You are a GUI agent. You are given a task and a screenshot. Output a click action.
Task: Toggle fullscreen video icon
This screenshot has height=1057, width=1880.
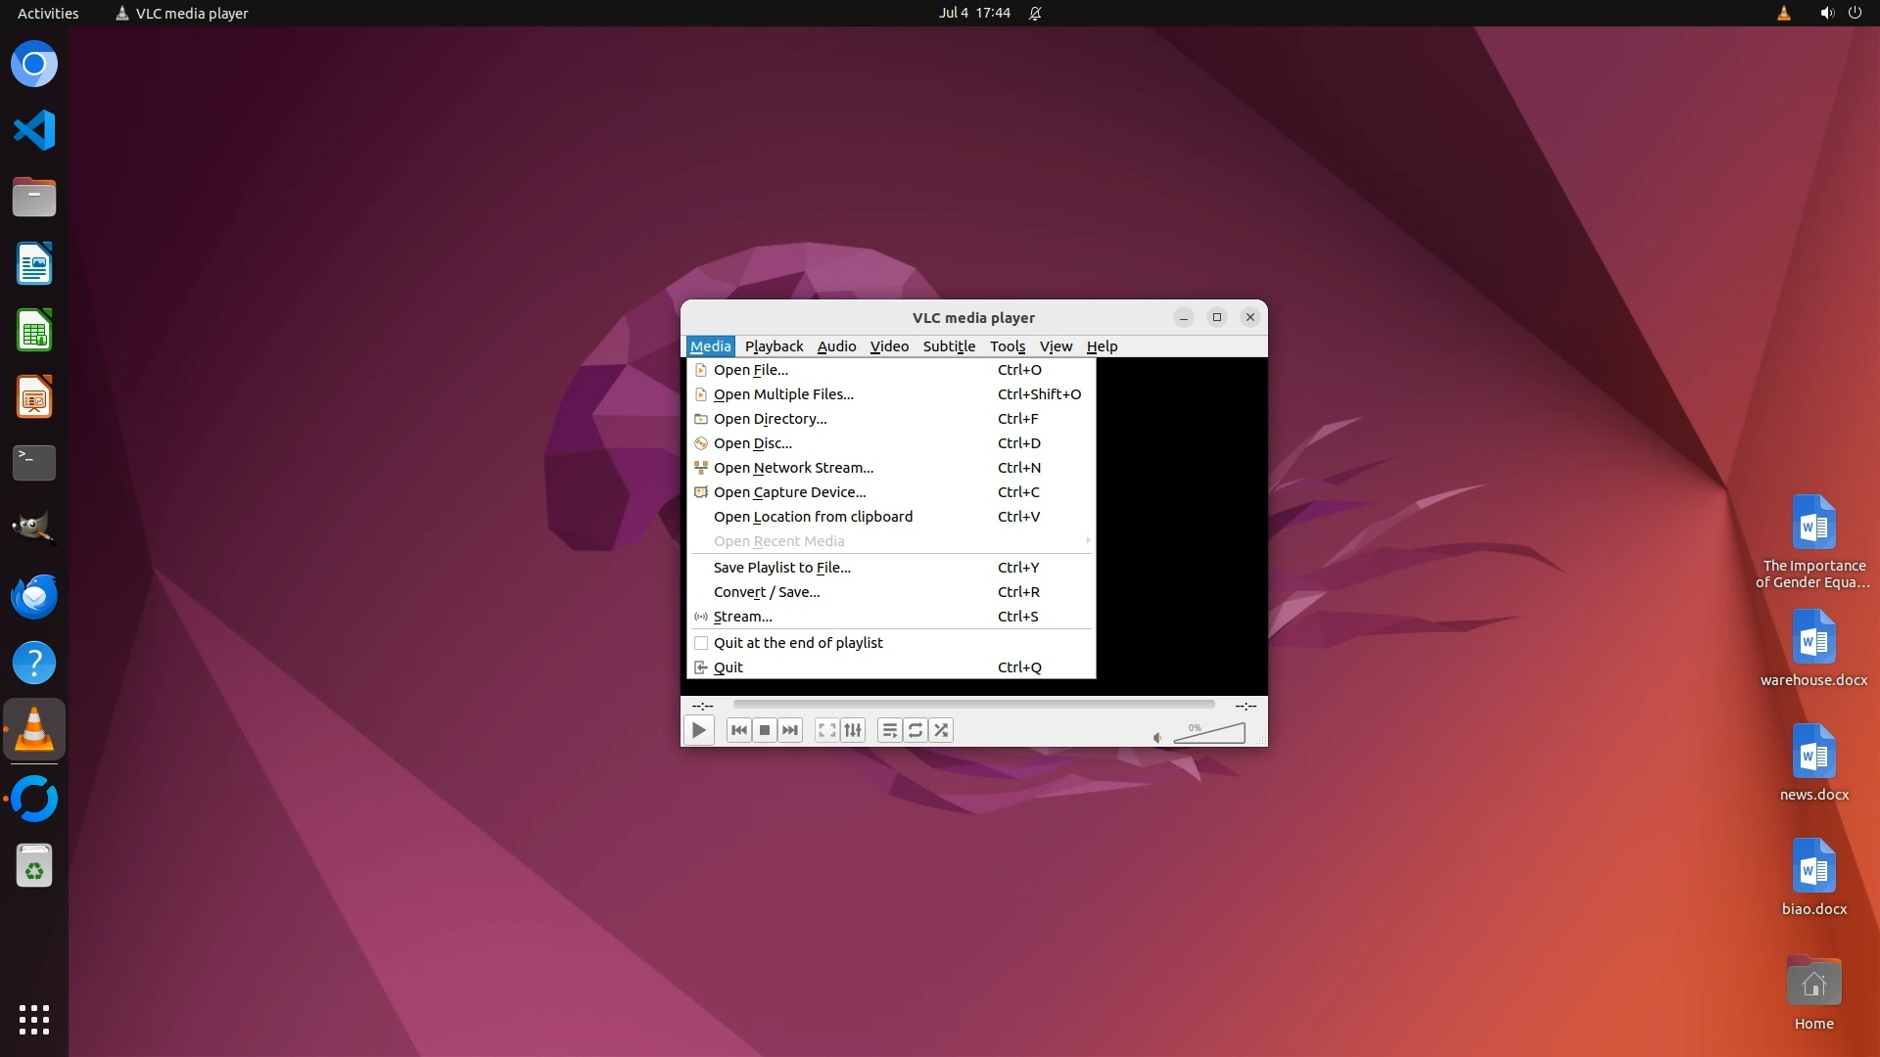tap(827, 730)
